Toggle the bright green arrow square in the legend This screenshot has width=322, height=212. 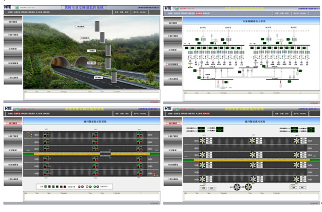46,187
